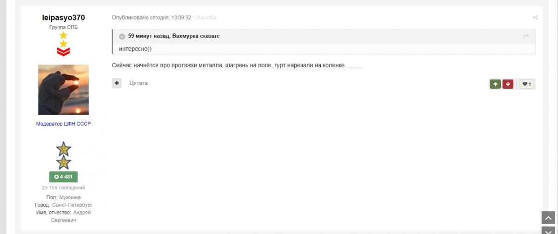Click the Жалоба report link
Image resolution: width=558 pixels, height=234 pixels.
(206, 18)
